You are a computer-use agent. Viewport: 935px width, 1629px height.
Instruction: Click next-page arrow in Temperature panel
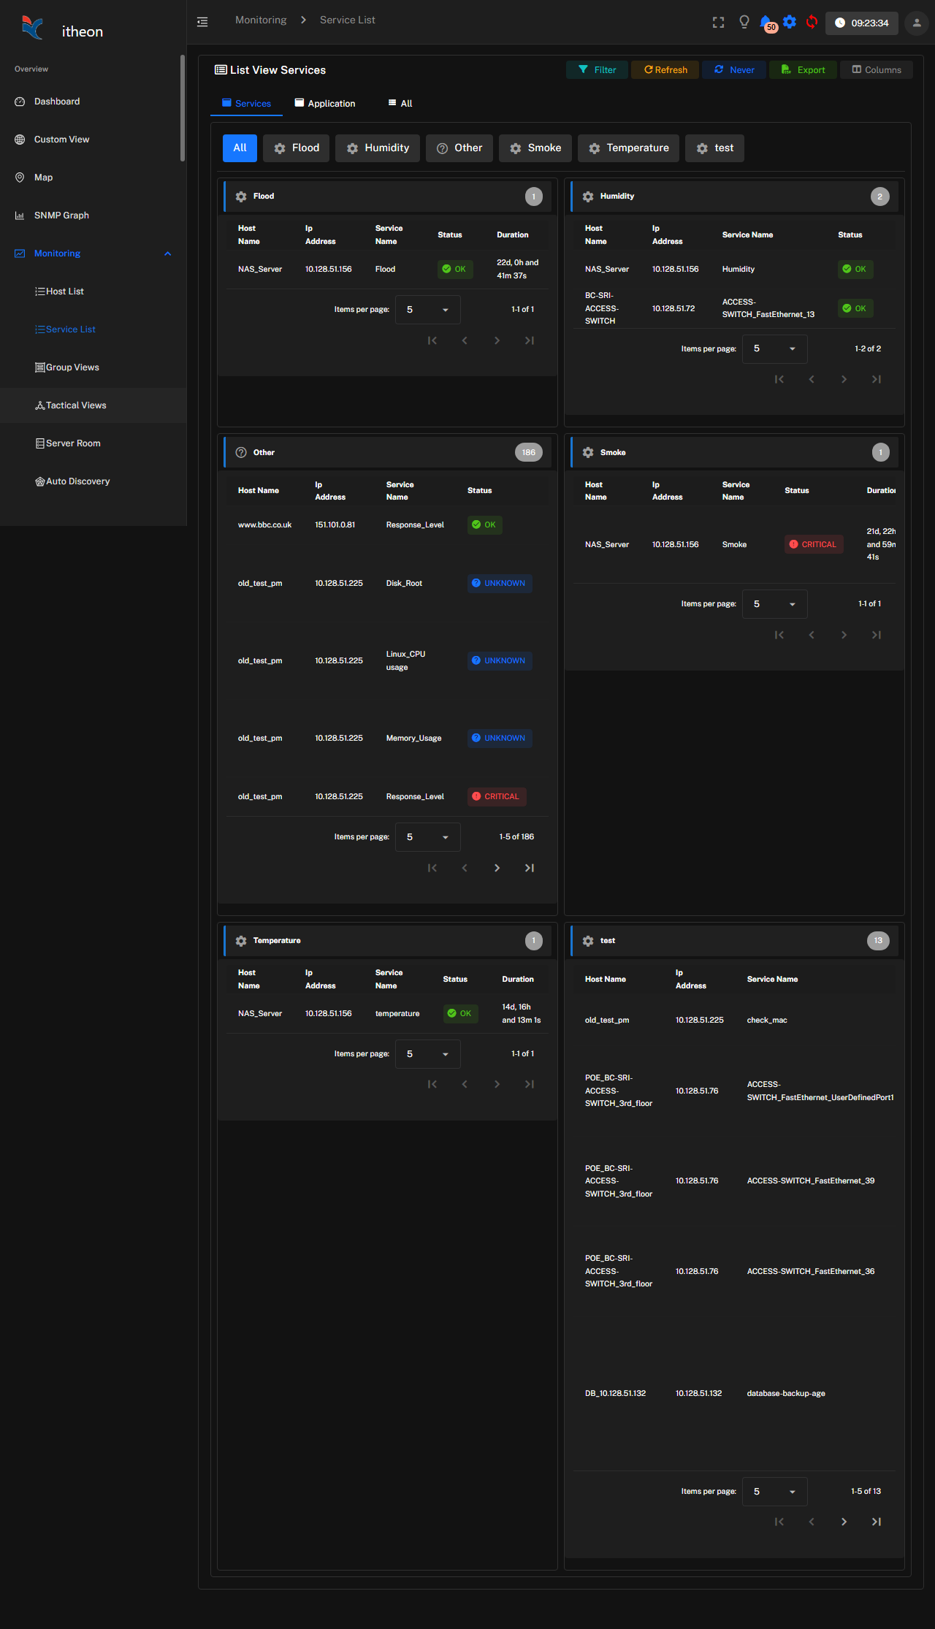tap(497, 1084)
